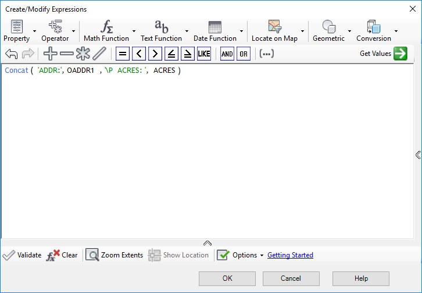Click the Property icon
This screenshot has height=293, width=422.
[x=17, y=26]
